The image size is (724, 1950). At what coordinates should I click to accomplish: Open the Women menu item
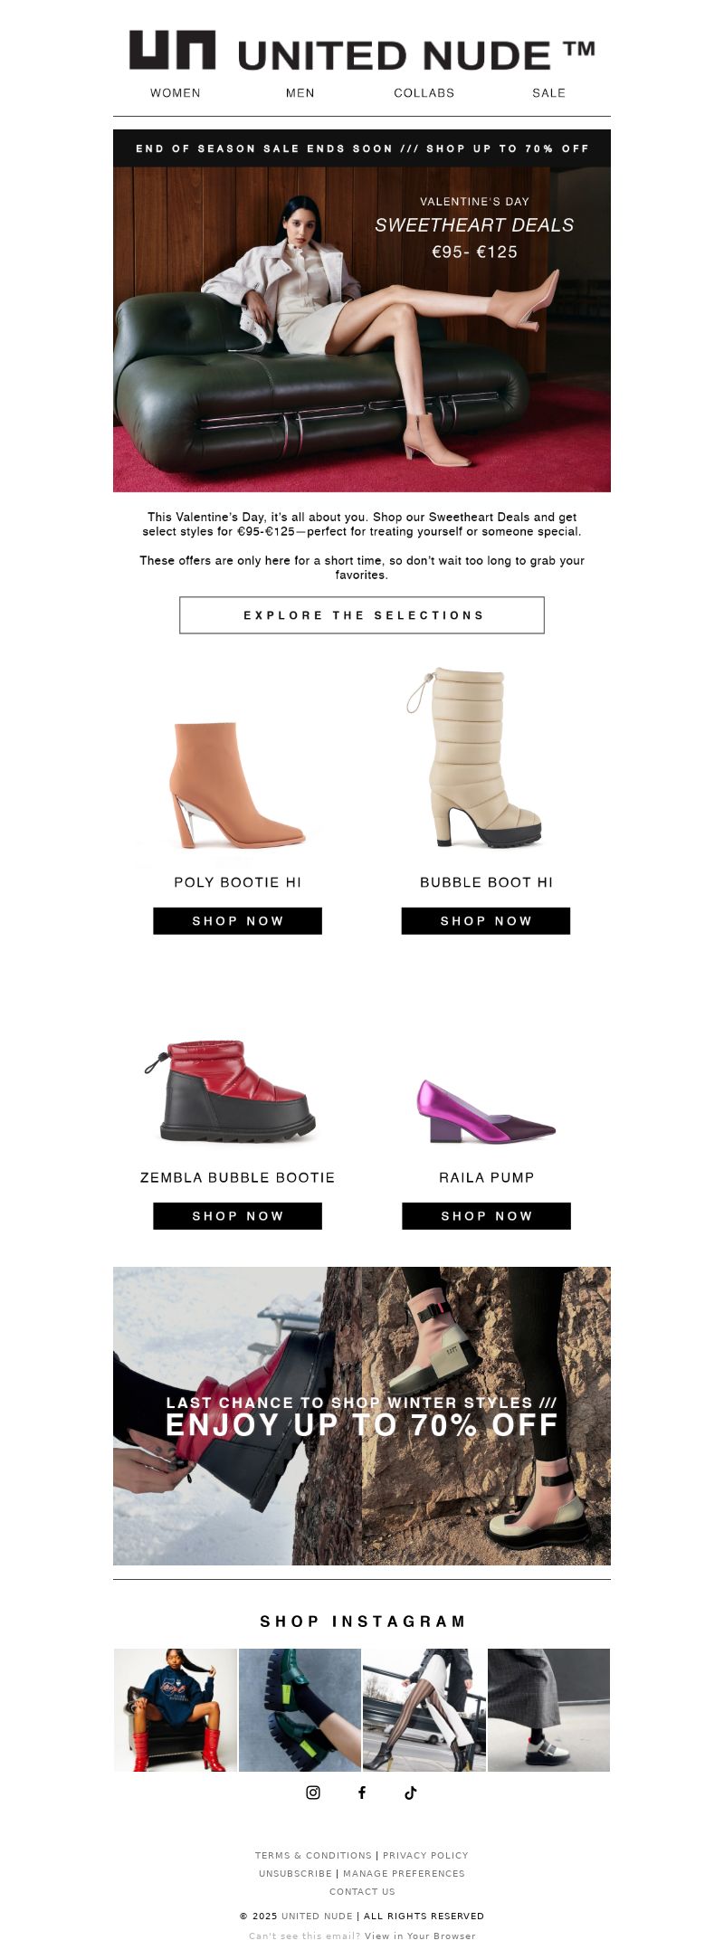(x=176, y=93)
